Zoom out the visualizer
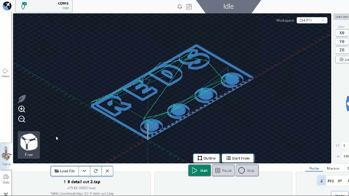The height and width of the screenshot is (196, 349). [22, 119]
